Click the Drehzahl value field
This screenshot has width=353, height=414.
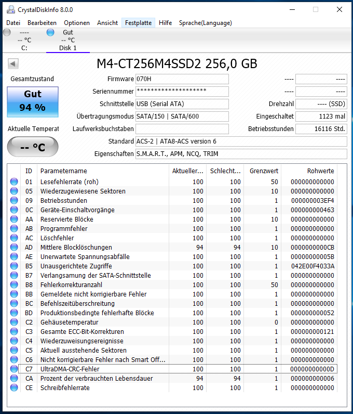tap(321, 104)
